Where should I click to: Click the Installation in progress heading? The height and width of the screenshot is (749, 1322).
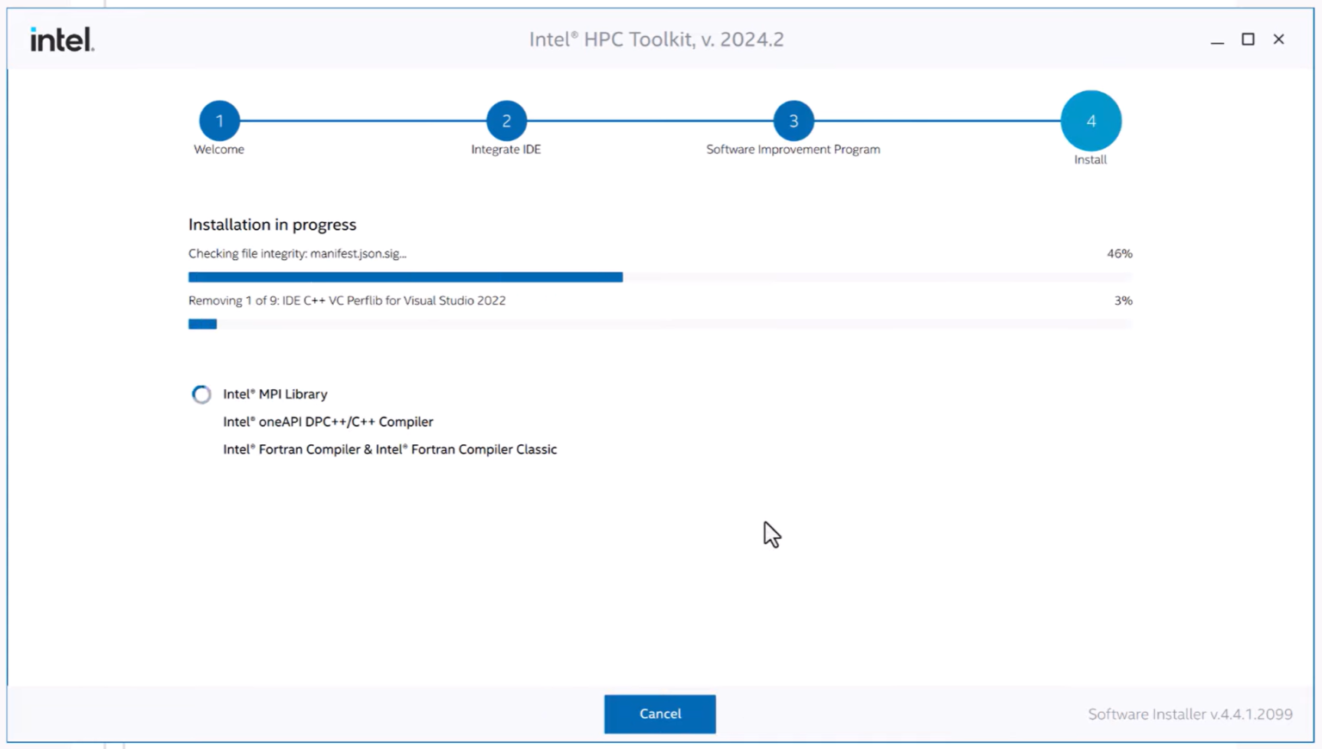[x=272, y=225]
